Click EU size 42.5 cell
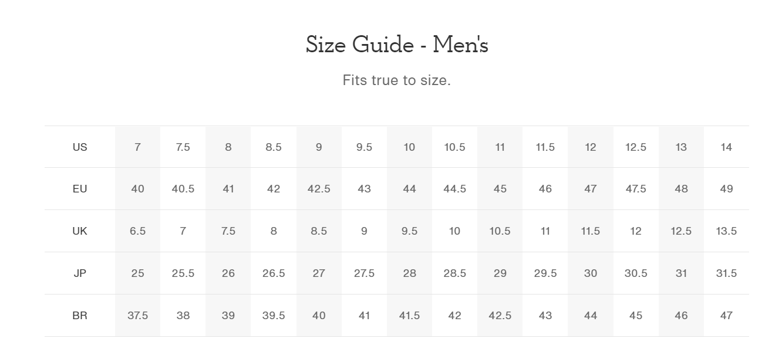The width and height of the screenshot is (765, 362). pos(319,189)
